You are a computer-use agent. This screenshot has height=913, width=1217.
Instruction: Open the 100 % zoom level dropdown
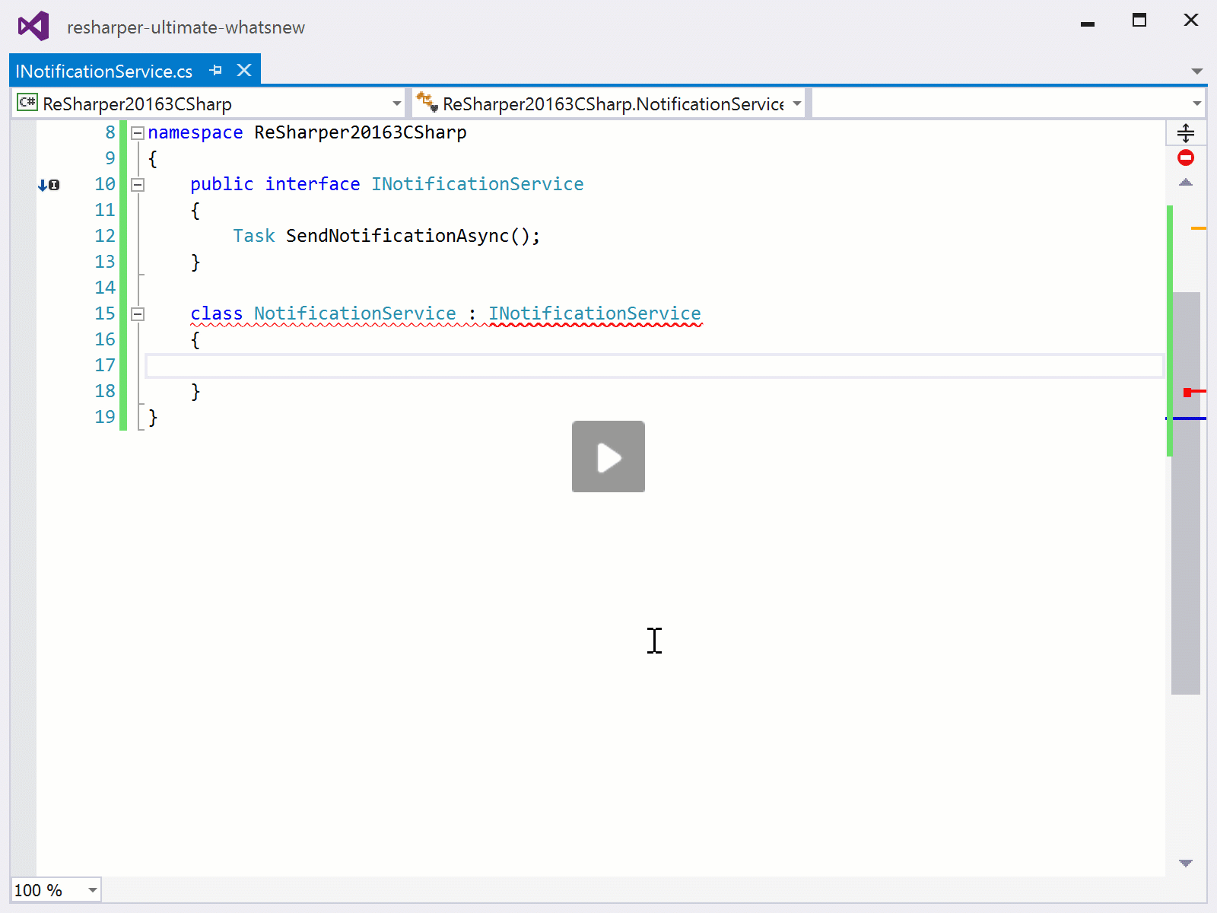(92, 890)
